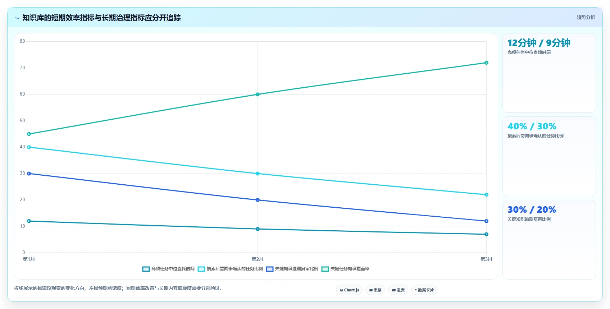The image size is (610, 309).
Task: Click 关键任务知识覆盖率 data point at 第1月
Action: point(29,134)
